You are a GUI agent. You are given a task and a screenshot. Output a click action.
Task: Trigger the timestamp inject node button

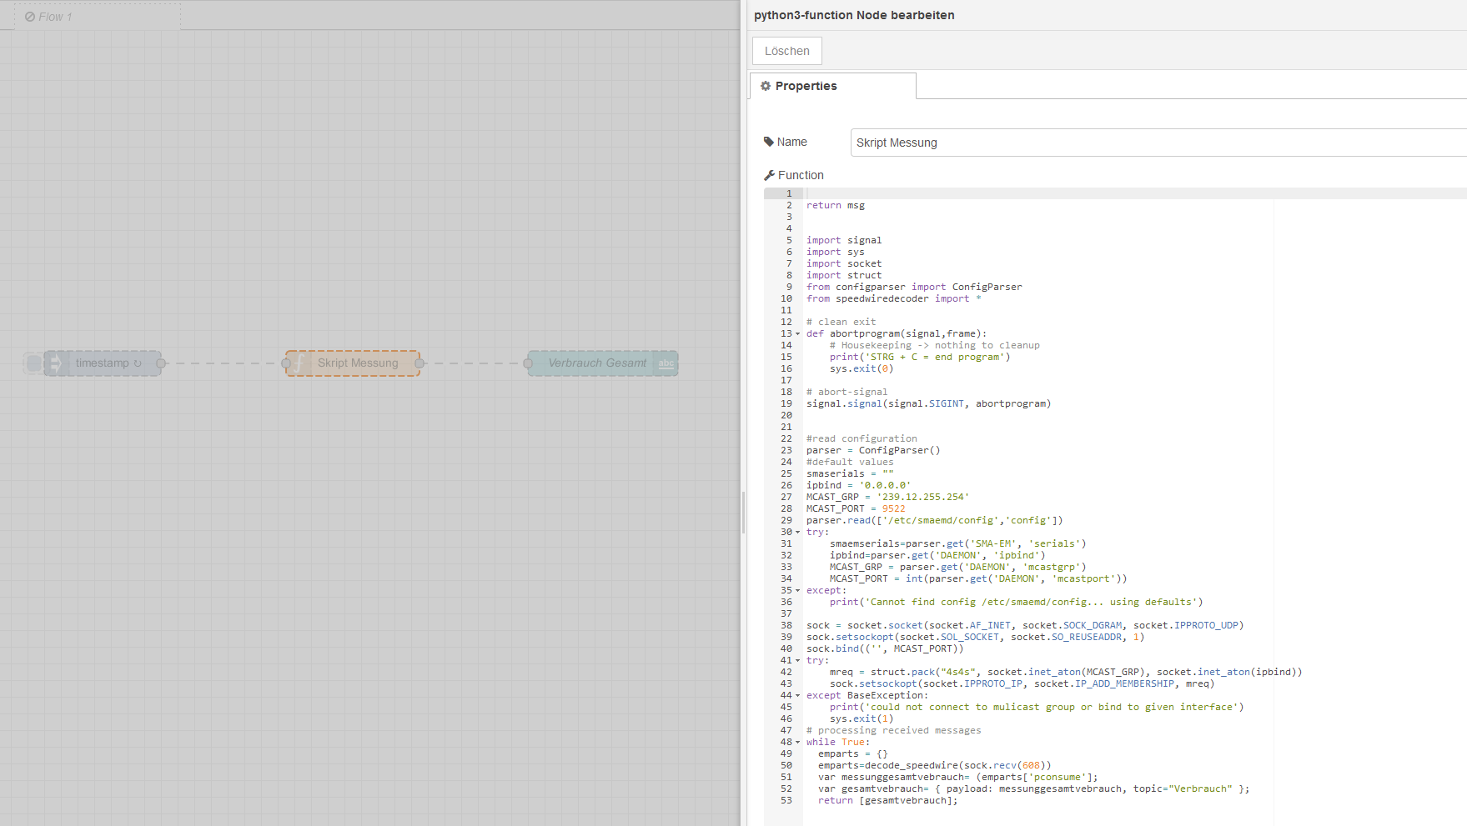[x=33, y=363]
